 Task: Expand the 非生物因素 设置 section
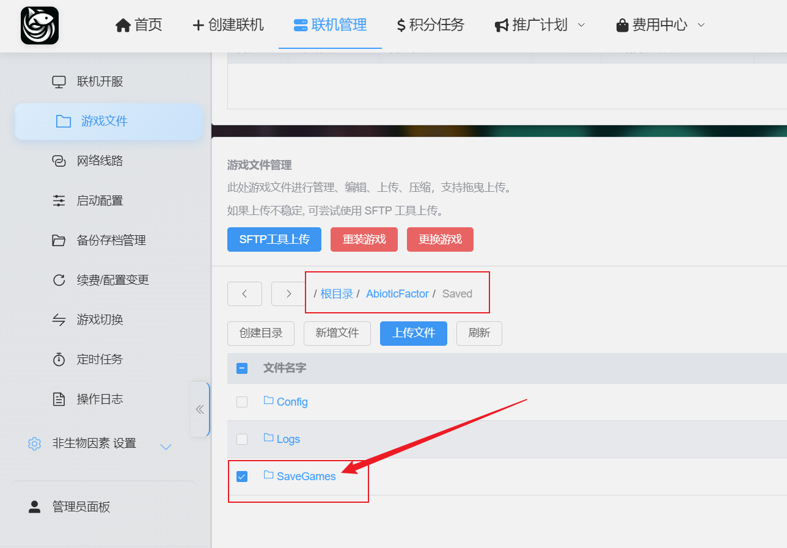pos(166,447)
